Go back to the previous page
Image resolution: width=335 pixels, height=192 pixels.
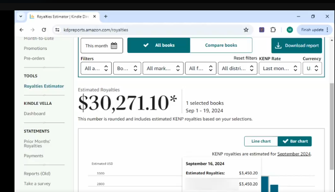[21, 30]
